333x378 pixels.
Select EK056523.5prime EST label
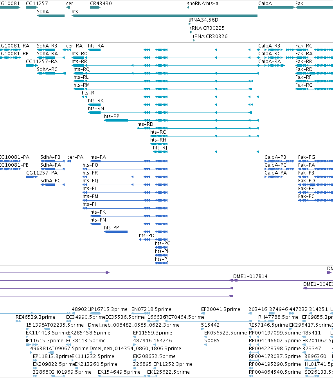[x=225, y=333]
